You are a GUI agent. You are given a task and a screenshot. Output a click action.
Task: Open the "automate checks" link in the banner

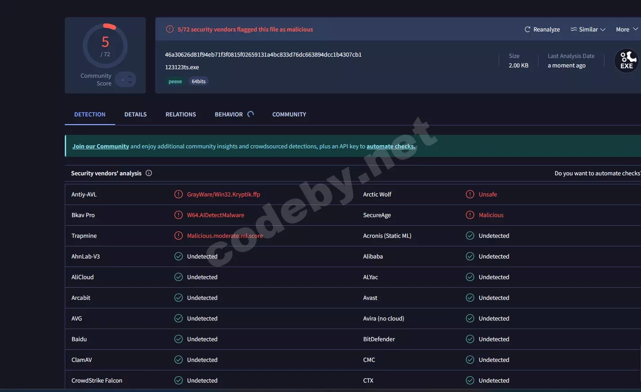[391, 146]
